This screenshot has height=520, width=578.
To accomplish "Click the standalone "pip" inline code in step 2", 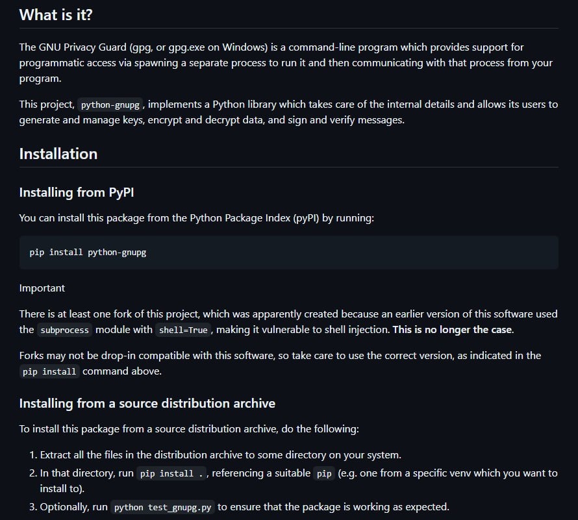I will 323,473.
